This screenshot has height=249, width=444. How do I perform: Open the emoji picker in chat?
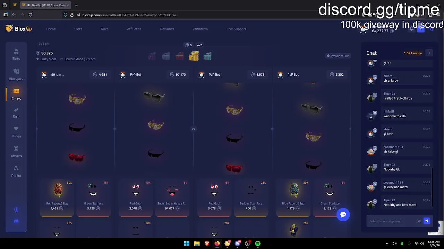tap(419, 221)
